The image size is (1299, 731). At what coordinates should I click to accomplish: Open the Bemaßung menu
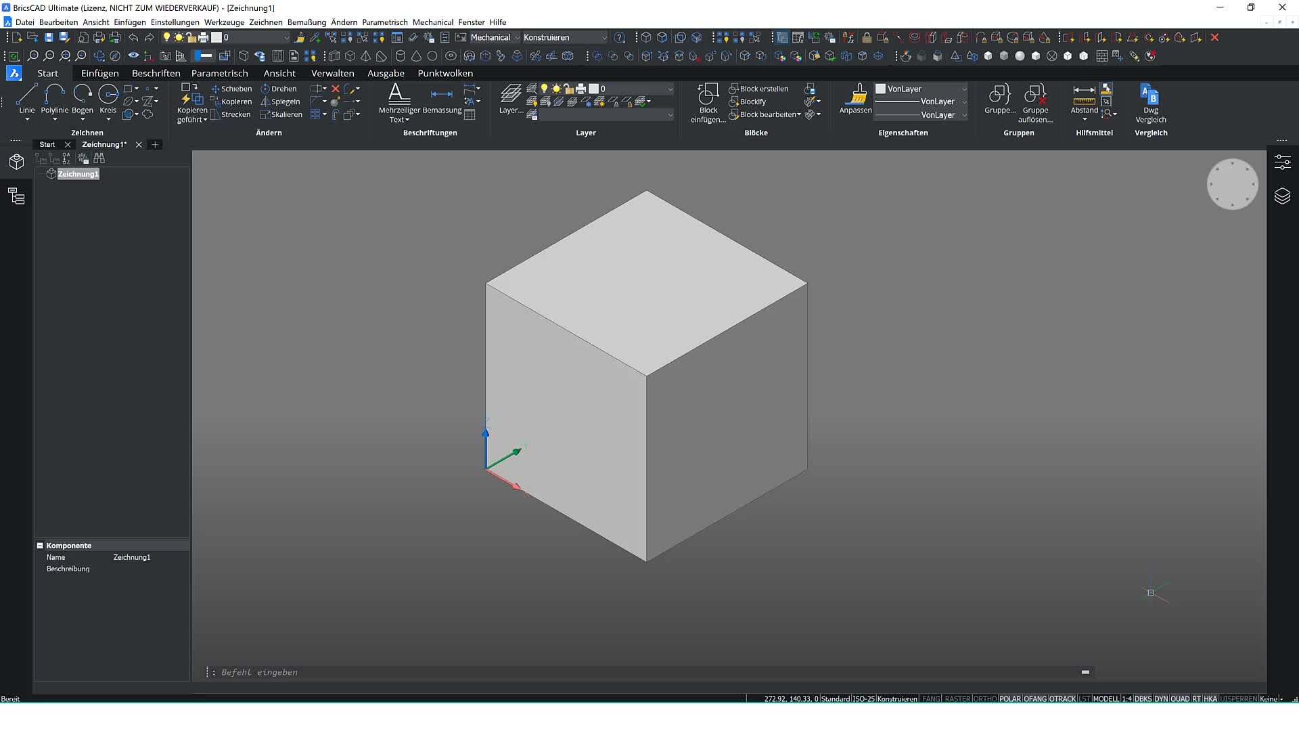click(306, 22)
